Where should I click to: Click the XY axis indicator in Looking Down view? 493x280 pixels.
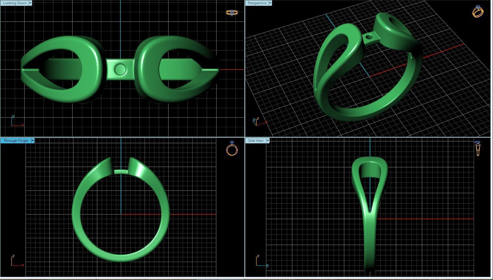click(17, 121)
